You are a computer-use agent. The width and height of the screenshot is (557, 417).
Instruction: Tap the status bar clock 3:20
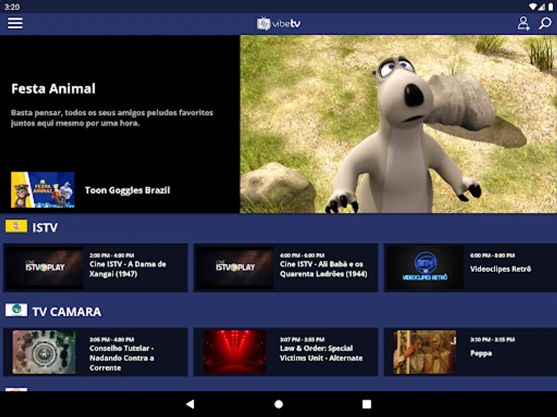coord(13,7)
